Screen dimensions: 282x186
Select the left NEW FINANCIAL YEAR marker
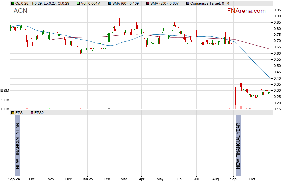pyautogui.click(x=17, y=145)
